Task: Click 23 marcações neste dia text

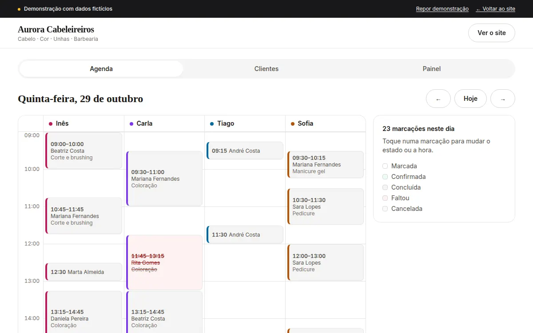Action: click(418, 129)
